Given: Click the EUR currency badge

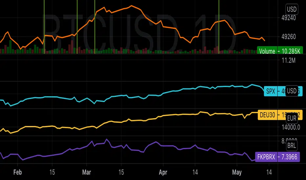Looking at the screenshot, I should point(292,118).
